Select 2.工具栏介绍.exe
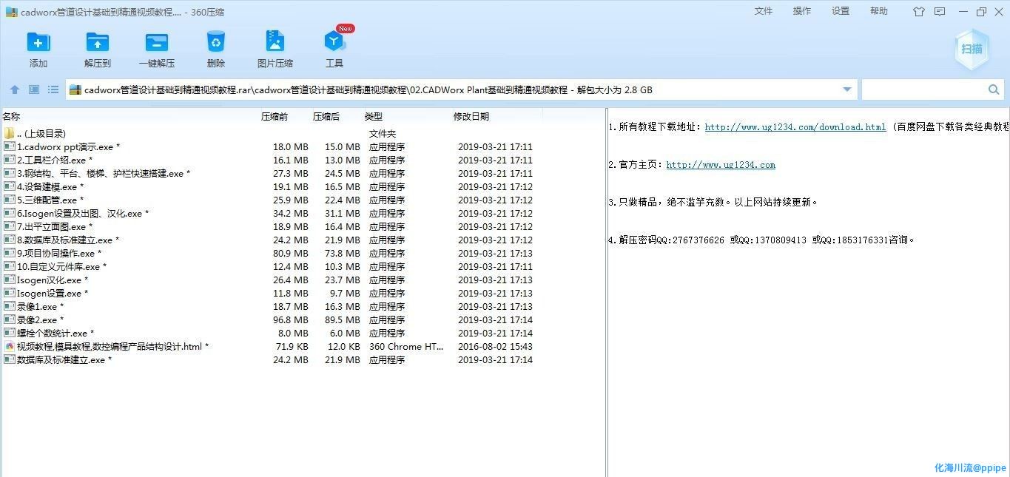The height and width of the screenshot is (477, 1010). tap(55, 160)
